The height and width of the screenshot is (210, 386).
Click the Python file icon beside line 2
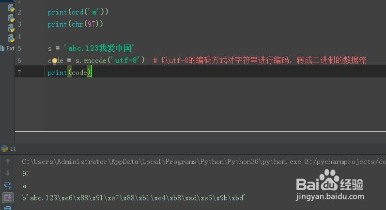click(11, 8)
